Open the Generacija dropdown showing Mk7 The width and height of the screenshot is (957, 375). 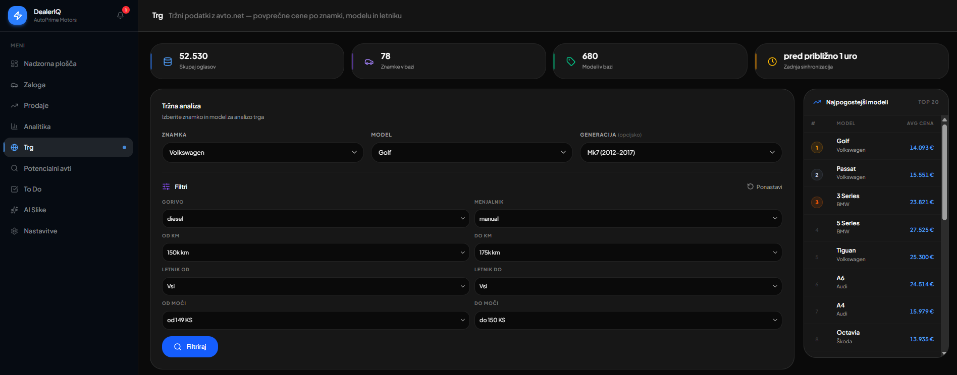[680, 153]
